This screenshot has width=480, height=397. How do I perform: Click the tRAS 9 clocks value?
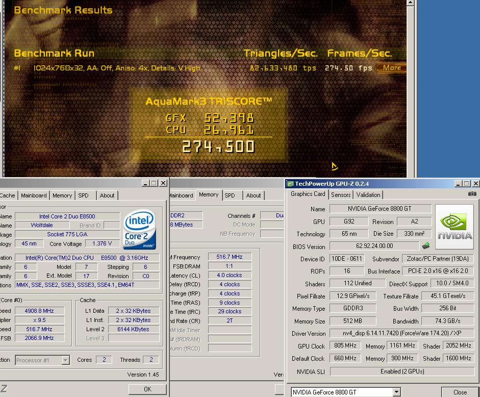230,303
